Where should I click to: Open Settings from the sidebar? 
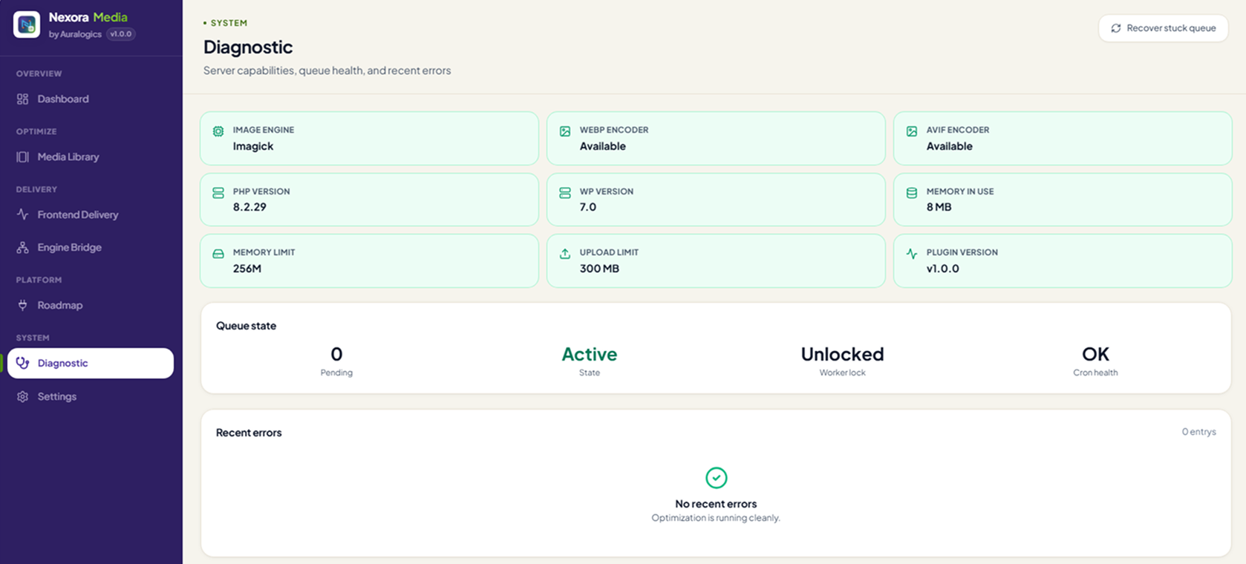(91, 396)
